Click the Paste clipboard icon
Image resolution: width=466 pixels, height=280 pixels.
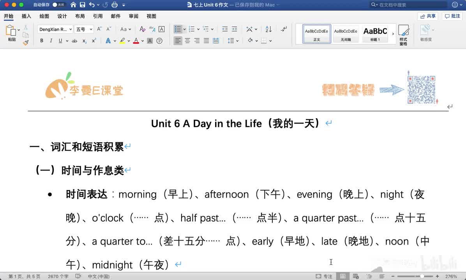tap(11, 31)
